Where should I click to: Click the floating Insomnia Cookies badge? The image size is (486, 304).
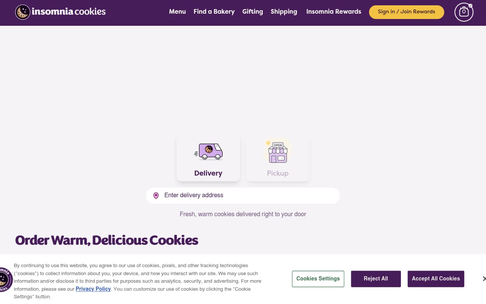pyautogui.click(x=5, y=280)
